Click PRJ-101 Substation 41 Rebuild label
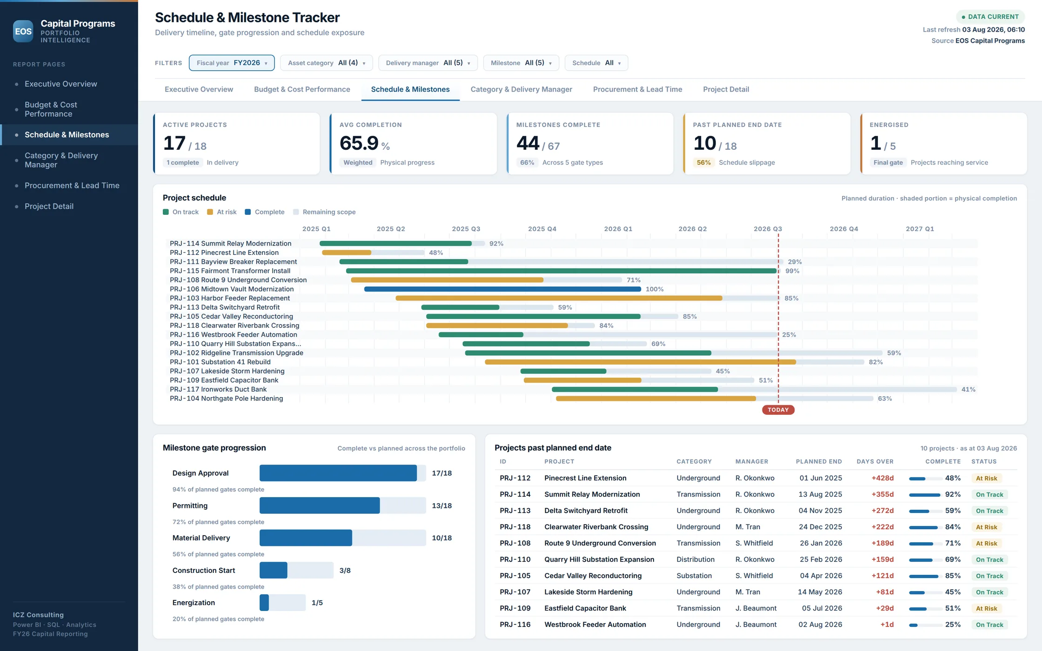This screenshot has width=1042, height=651. (220, 362)
